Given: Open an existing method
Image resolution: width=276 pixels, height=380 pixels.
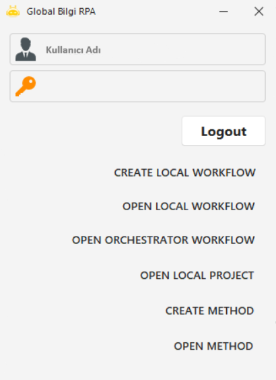Looking at the screenshot, I should point(213,346).
